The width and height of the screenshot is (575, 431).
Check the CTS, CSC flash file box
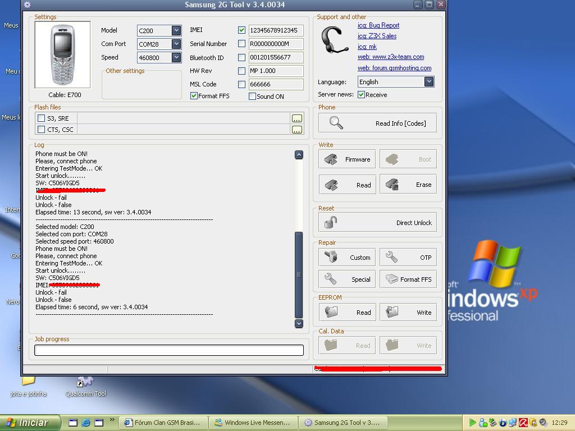42,130
